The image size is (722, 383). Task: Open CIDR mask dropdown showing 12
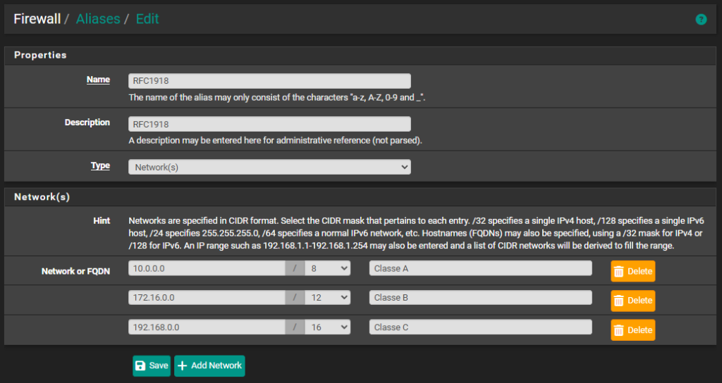coord(327,298)
